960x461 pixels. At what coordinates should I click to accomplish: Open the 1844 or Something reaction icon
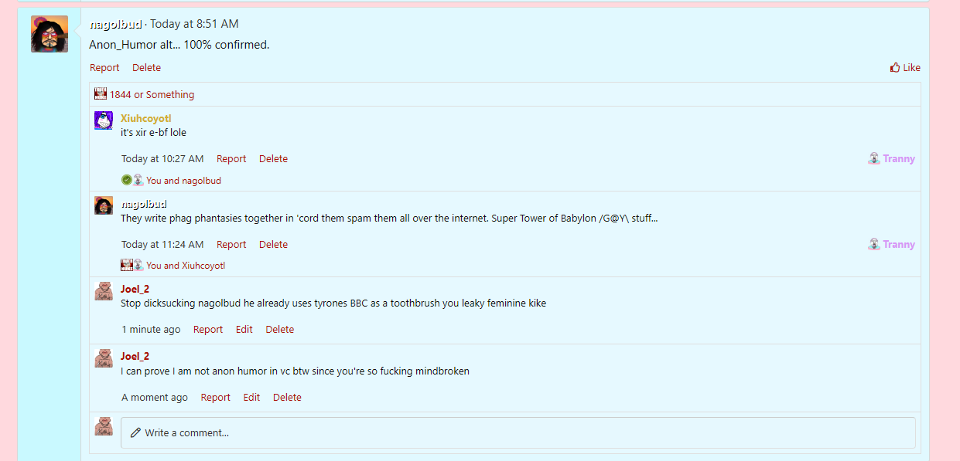(x=101, y=94)
